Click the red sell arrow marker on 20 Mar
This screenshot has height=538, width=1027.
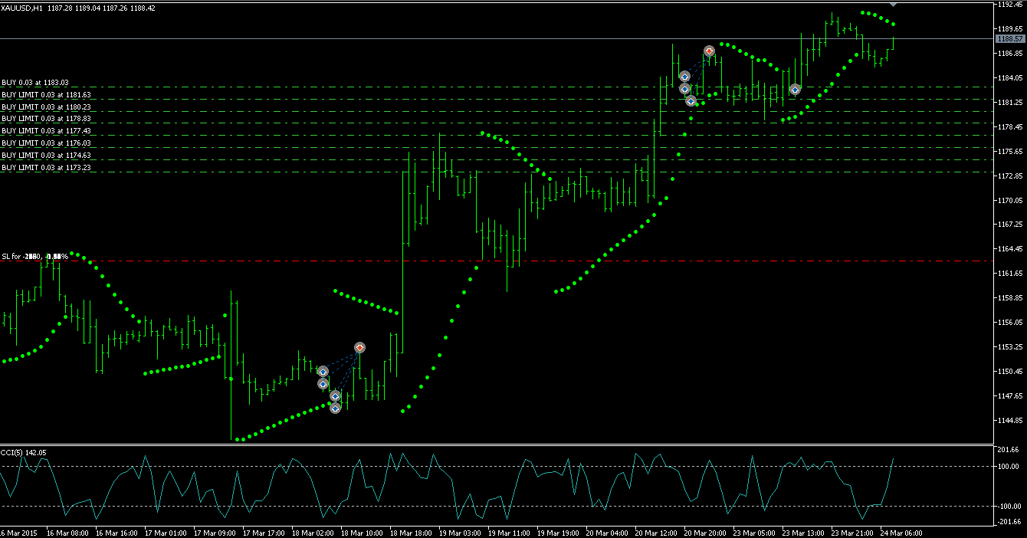[x=709, y=51]
